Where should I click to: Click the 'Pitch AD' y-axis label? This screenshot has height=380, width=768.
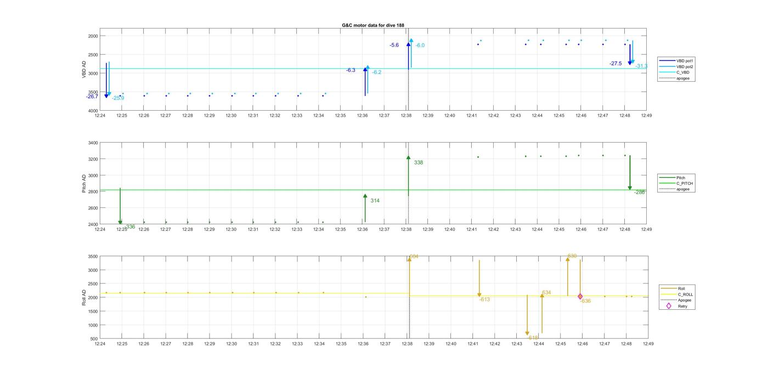click(84, 184)
